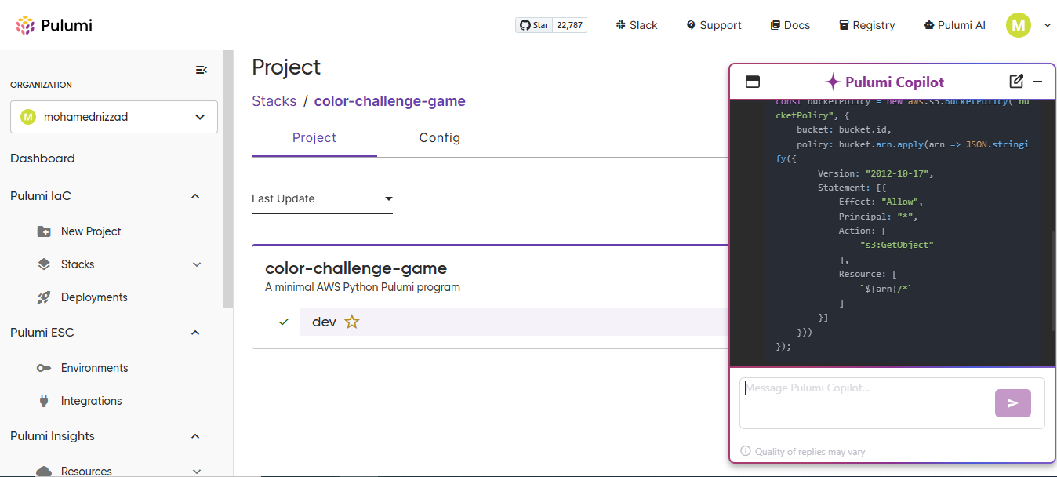
Task: Click "A minimal AWS Python Pulumi program" text
Action: click(x=362, y=287)
